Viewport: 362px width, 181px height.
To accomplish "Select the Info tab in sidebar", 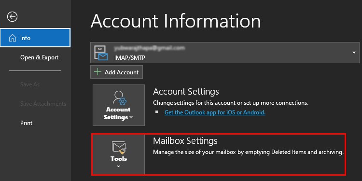I will tap(35, 38).
